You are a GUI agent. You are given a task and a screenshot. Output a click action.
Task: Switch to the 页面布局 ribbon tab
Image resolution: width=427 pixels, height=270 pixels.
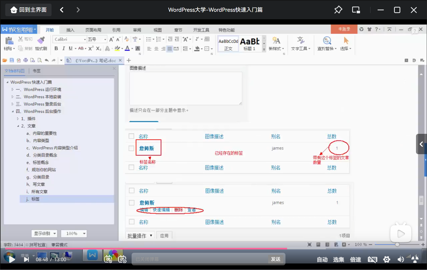pyautogui.click(x=93, y=30)
